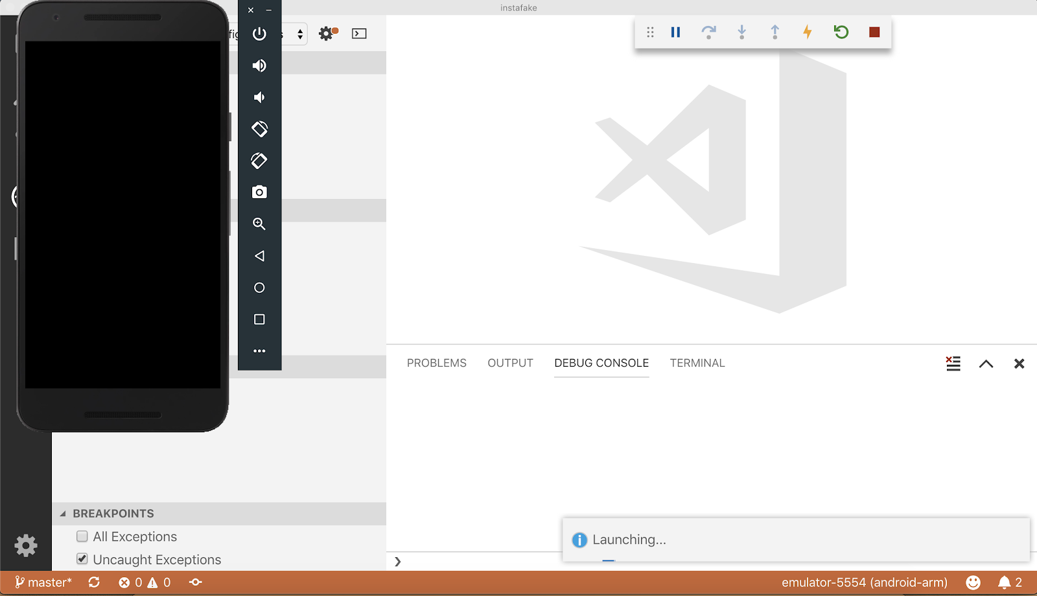Open errors and warnings count
Screen dimensions: 1037x596
tap(145, 582)
